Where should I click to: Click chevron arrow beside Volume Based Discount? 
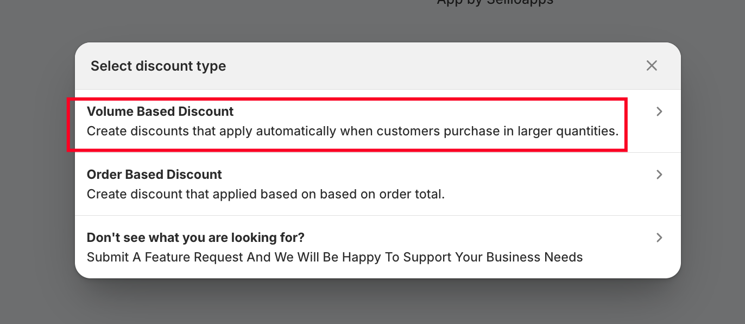659,111
